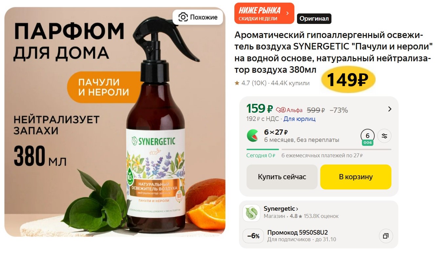Add the item with В корзину
This screenshot has height=253, width=436.
click(x=356, y=177)
